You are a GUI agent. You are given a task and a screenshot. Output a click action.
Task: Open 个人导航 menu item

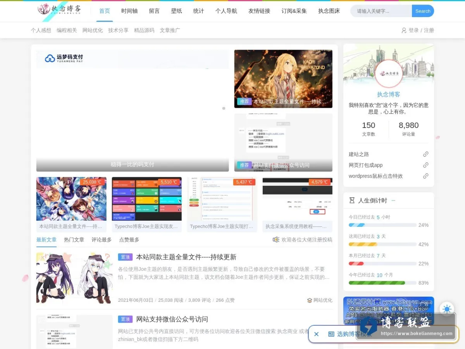click(x=226, y=11)
